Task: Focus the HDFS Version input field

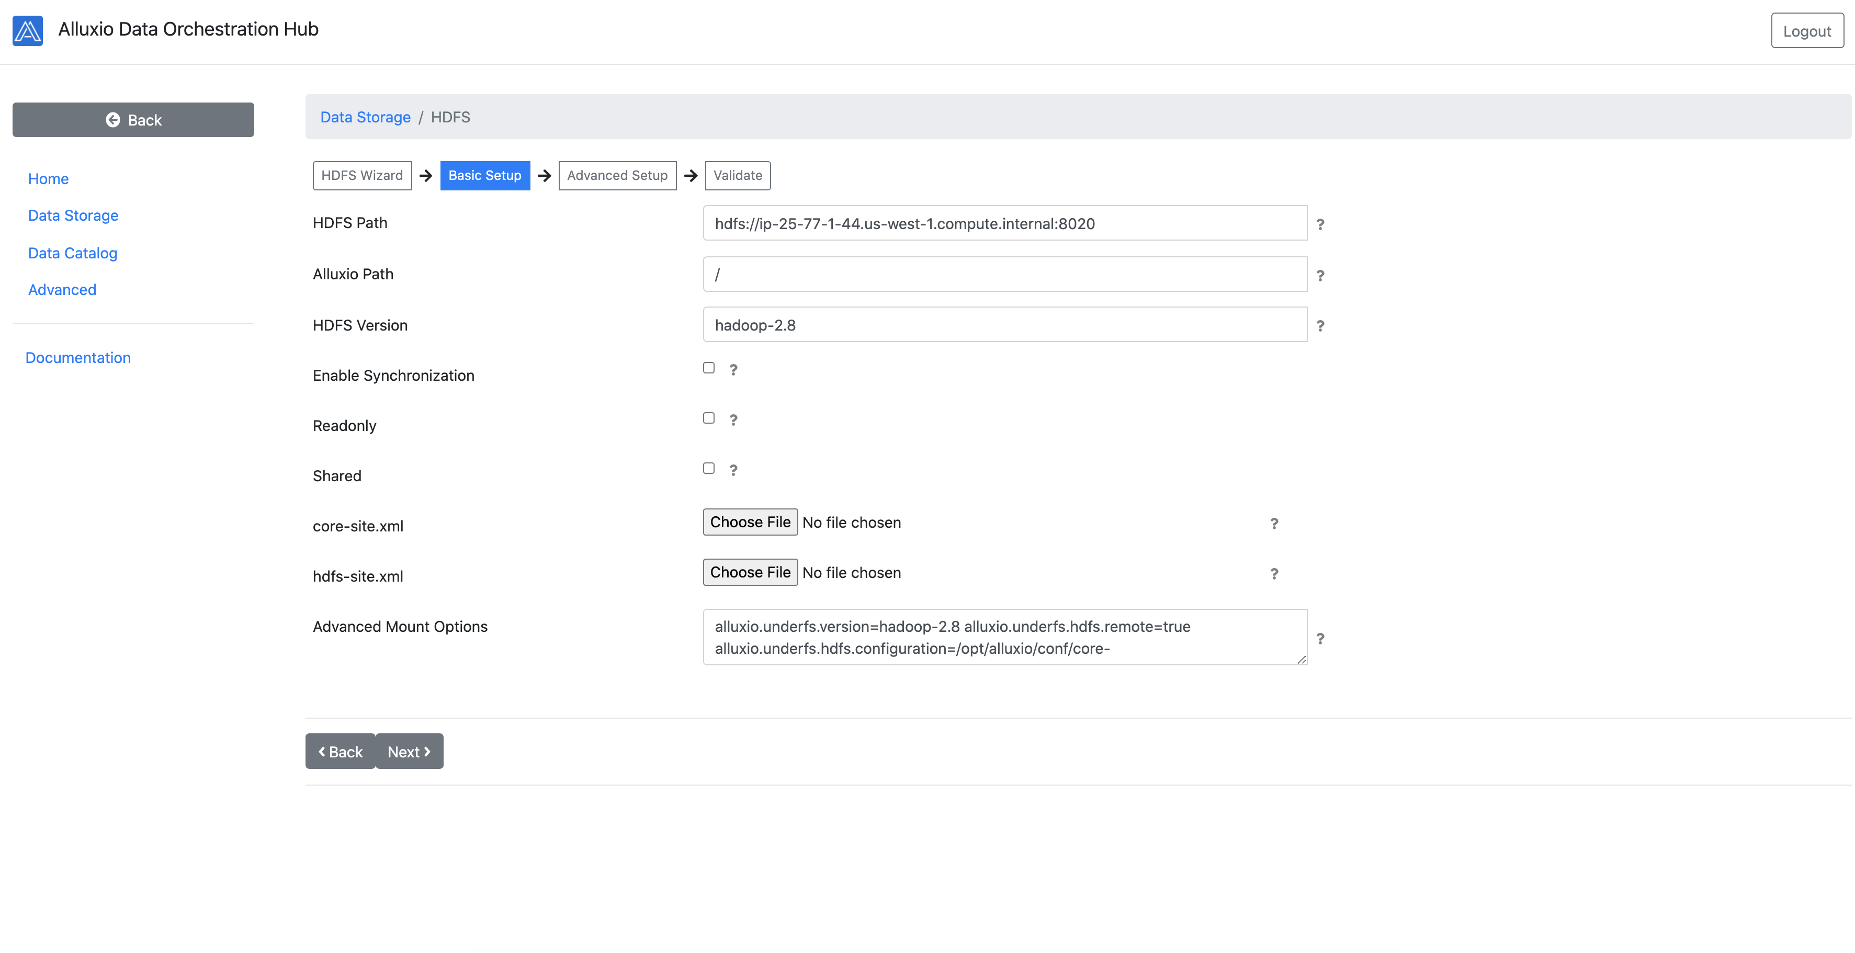Action: point(1004,325)
